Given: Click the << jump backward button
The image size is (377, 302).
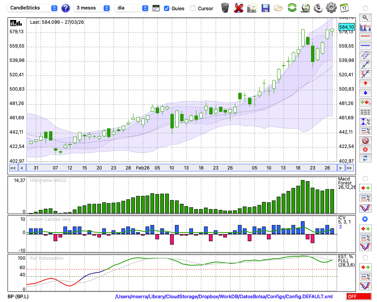Looking at the screenshot, I should pyautogui.click(x=13, y=168).
